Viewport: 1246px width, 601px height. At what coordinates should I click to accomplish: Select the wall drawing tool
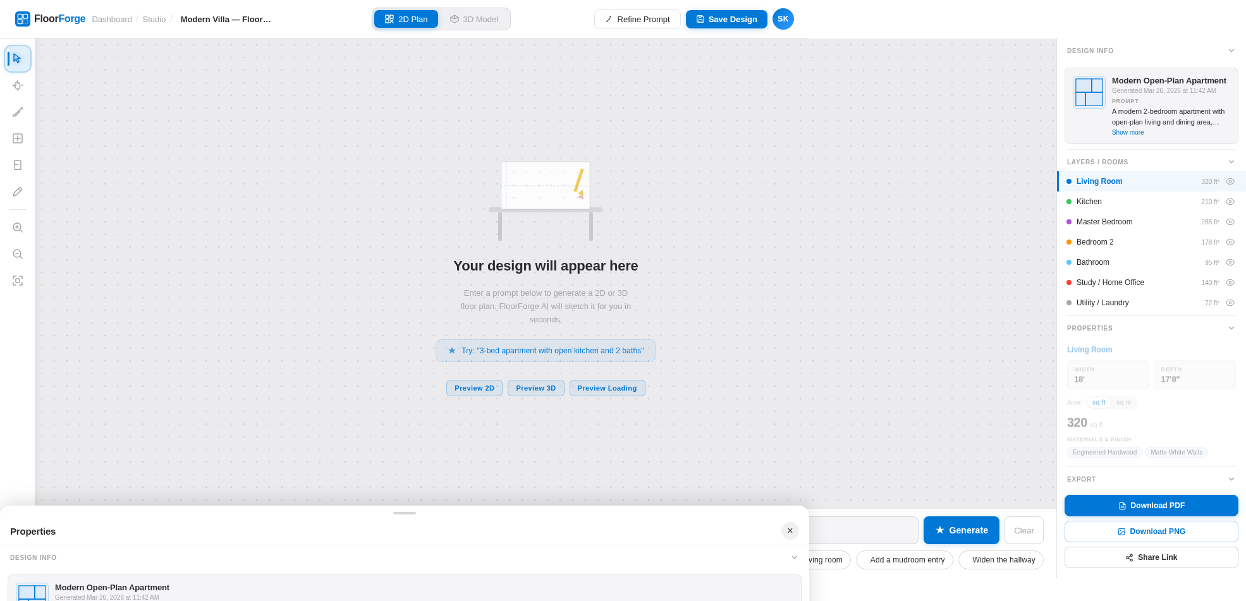[18, 112]
